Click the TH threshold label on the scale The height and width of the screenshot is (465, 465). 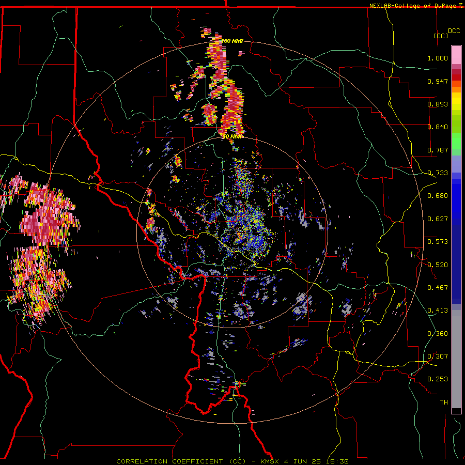point(444,402)
